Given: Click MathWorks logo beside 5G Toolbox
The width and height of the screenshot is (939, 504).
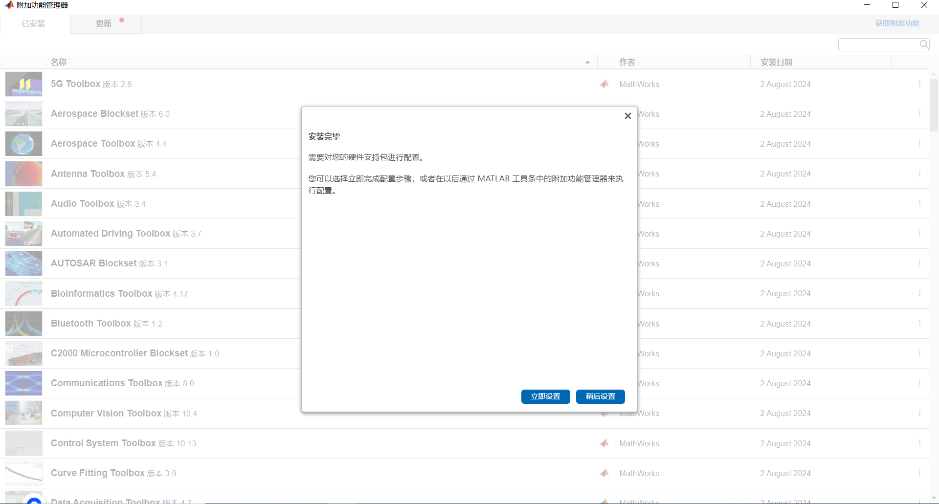Looking at the screenshot, I should point(604,84).
